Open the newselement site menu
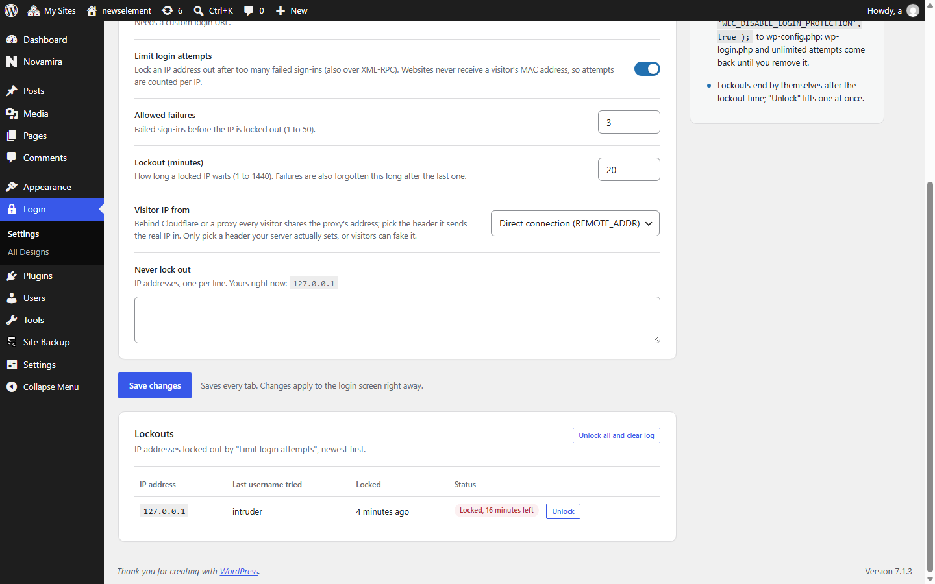The width and height of the screenshot is (935, 584). (x=119, y=10)
